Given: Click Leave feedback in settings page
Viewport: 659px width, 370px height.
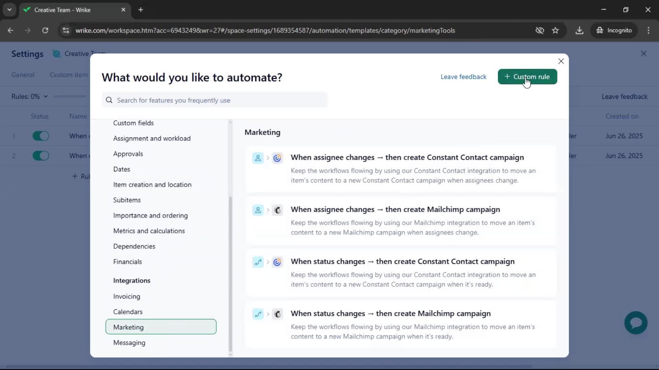Looking at the screenshot, I should click(624, 97).
